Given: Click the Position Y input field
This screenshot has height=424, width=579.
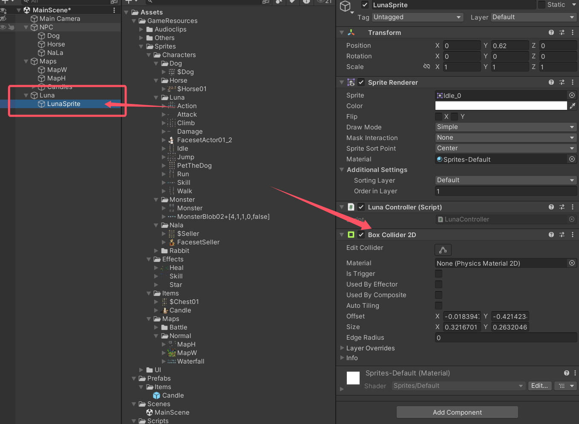Looking at the screenshot, I should click(510, 45).
